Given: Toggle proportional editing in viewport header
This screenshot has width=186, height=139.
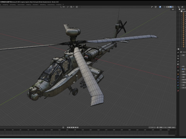Looking at the screenshot, I should (x=77, y=7).
